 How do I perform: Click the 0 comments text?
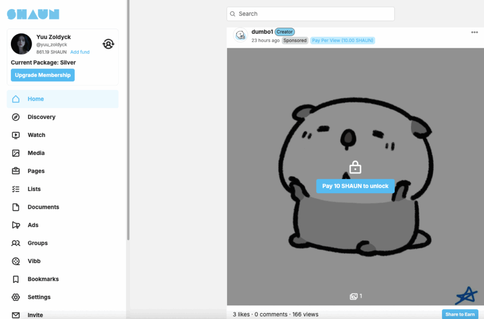(271, 314)
